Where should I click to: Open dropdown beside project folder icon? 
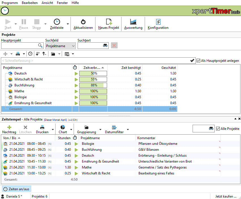coord(59,54)
